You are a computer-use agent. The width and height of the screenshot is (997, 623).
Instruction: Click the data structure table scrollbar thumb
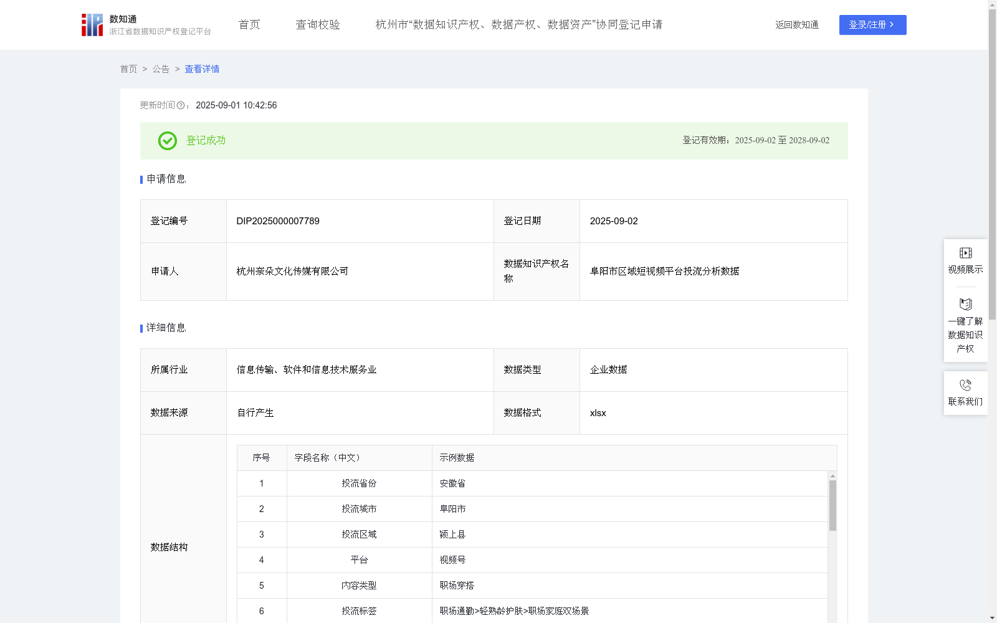[832, 505]
